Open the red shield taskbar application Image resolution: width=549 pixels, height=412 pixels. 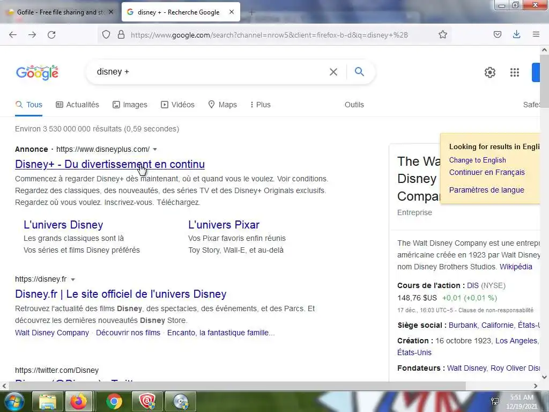pos(147,401)
